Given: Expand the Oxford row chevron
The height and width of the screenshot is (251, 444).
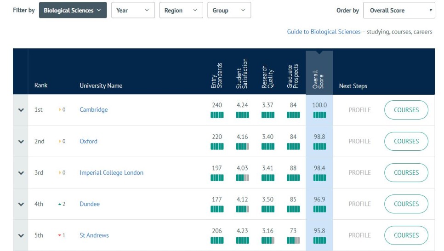Looking at the screenshot, I should (21, 142).
